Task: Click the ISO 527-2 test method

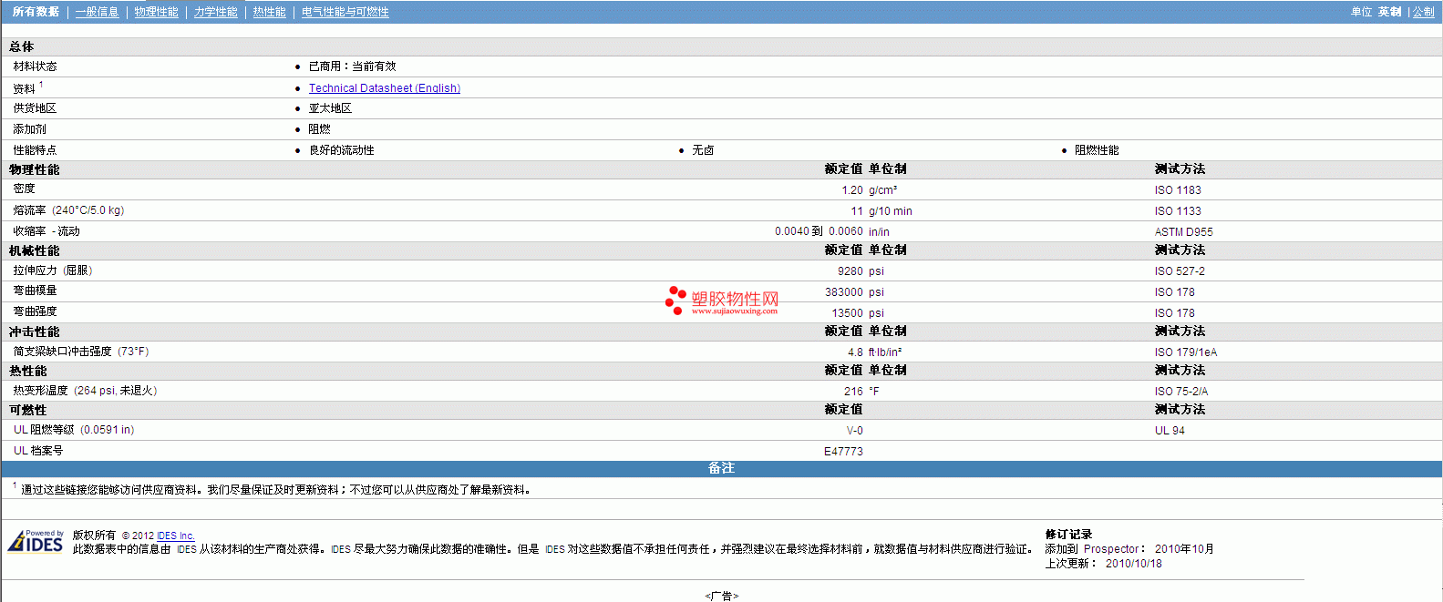Action: (1180, 271)
